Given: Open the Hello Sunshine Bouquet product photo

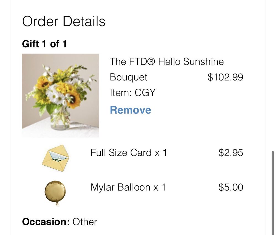Looking at the screenshot, I should tap(60, 95).
